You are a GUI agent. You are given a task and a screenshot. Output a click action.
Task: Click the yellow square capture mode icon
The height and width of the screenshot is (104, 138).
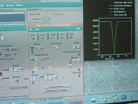point(50,68)
